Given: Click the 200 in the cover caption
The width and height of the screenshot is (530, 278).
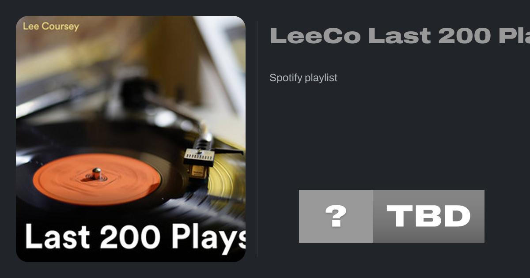Looking at the screenshot, I should coord(129,237).
